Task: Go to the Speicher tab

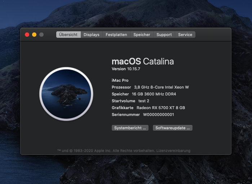Action: click(142, 35)
